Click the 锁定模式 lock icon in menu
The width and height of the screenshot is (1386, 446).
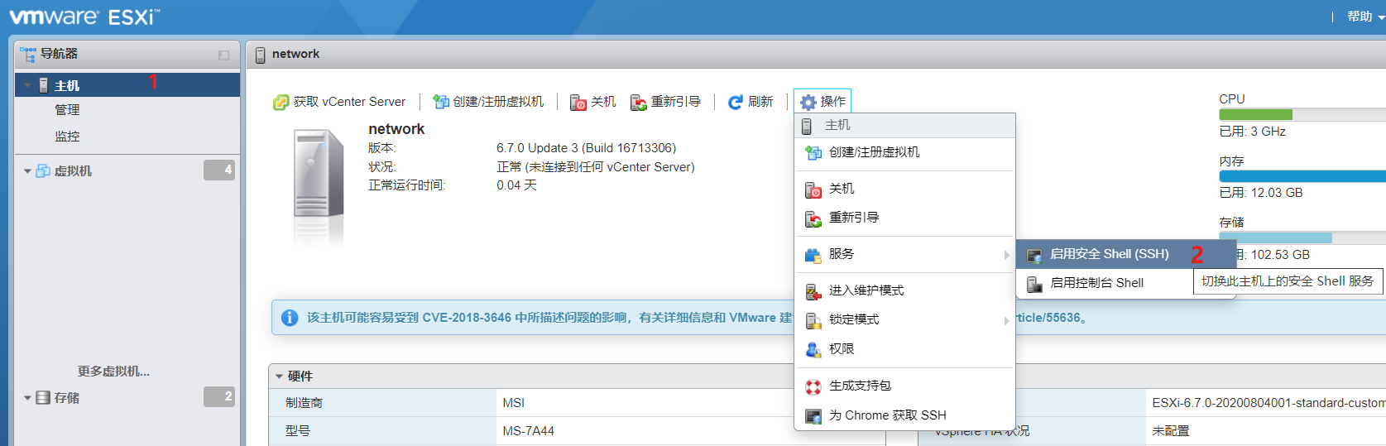pos(813,320)
